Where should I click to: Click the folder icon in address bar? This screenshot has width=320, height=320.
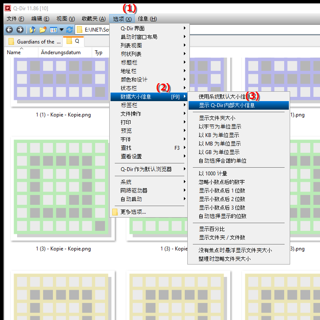coord(79,30)
